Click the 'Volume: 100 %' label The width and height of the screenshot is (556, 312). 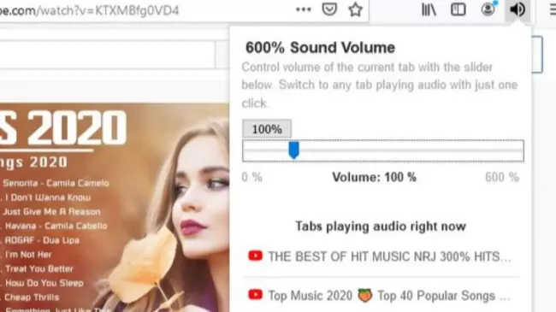[374, 177]
